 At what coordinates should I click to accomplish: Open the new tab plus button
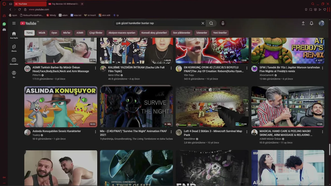tap(82, 4)
